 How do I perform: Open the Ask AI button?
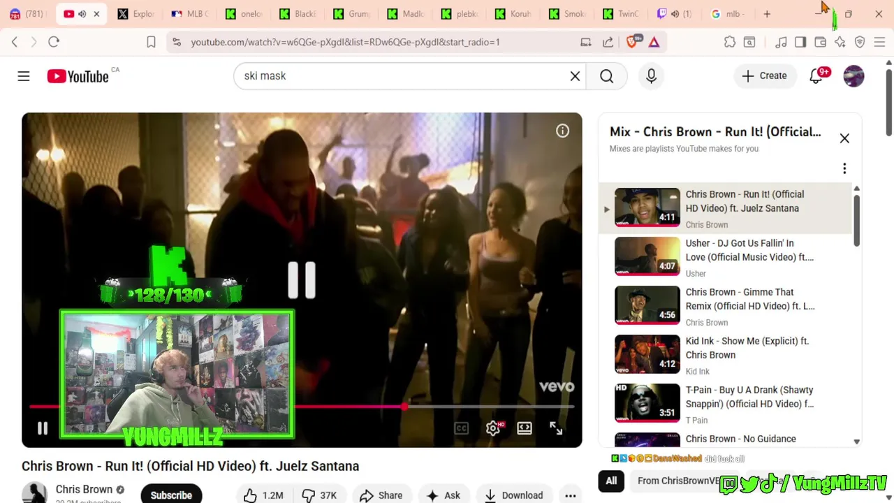pyautogui.click(x=444, y=495)
